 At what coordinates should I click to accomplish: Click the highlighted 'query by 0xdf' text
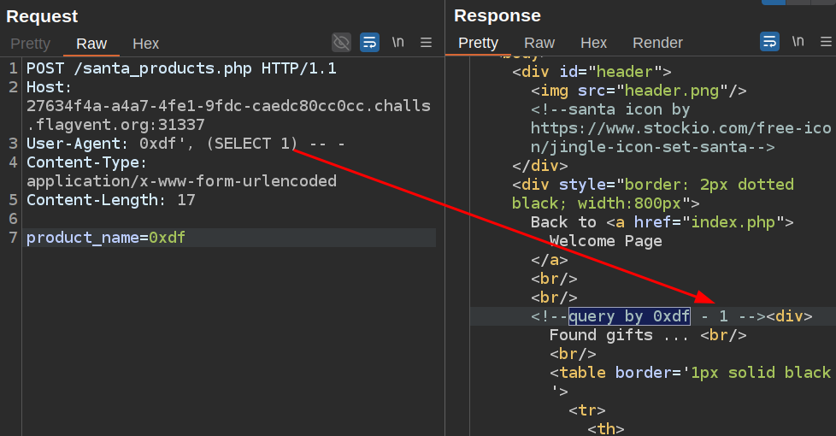pos(629,316)
